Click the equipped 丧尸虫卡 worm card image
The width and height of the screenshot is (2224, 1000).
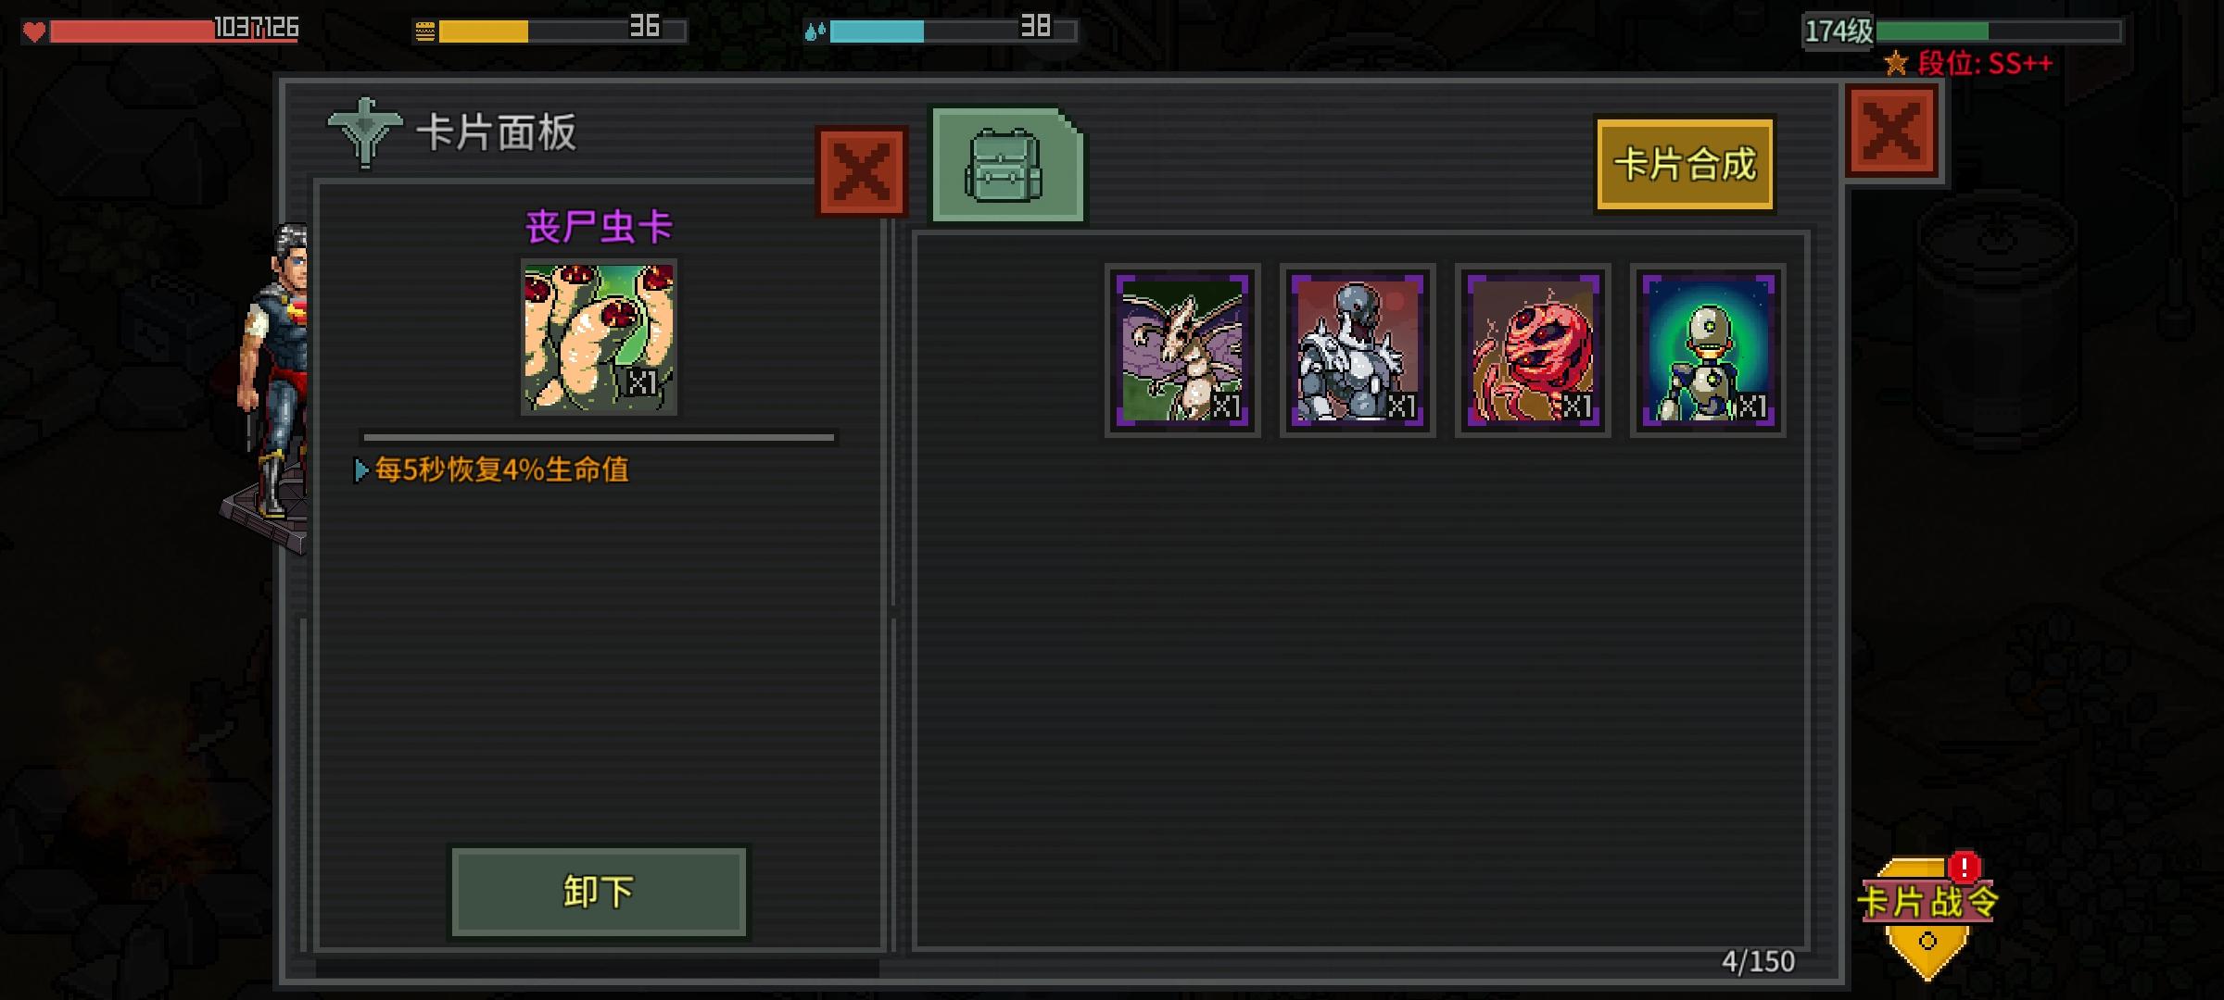click(599, 337)
